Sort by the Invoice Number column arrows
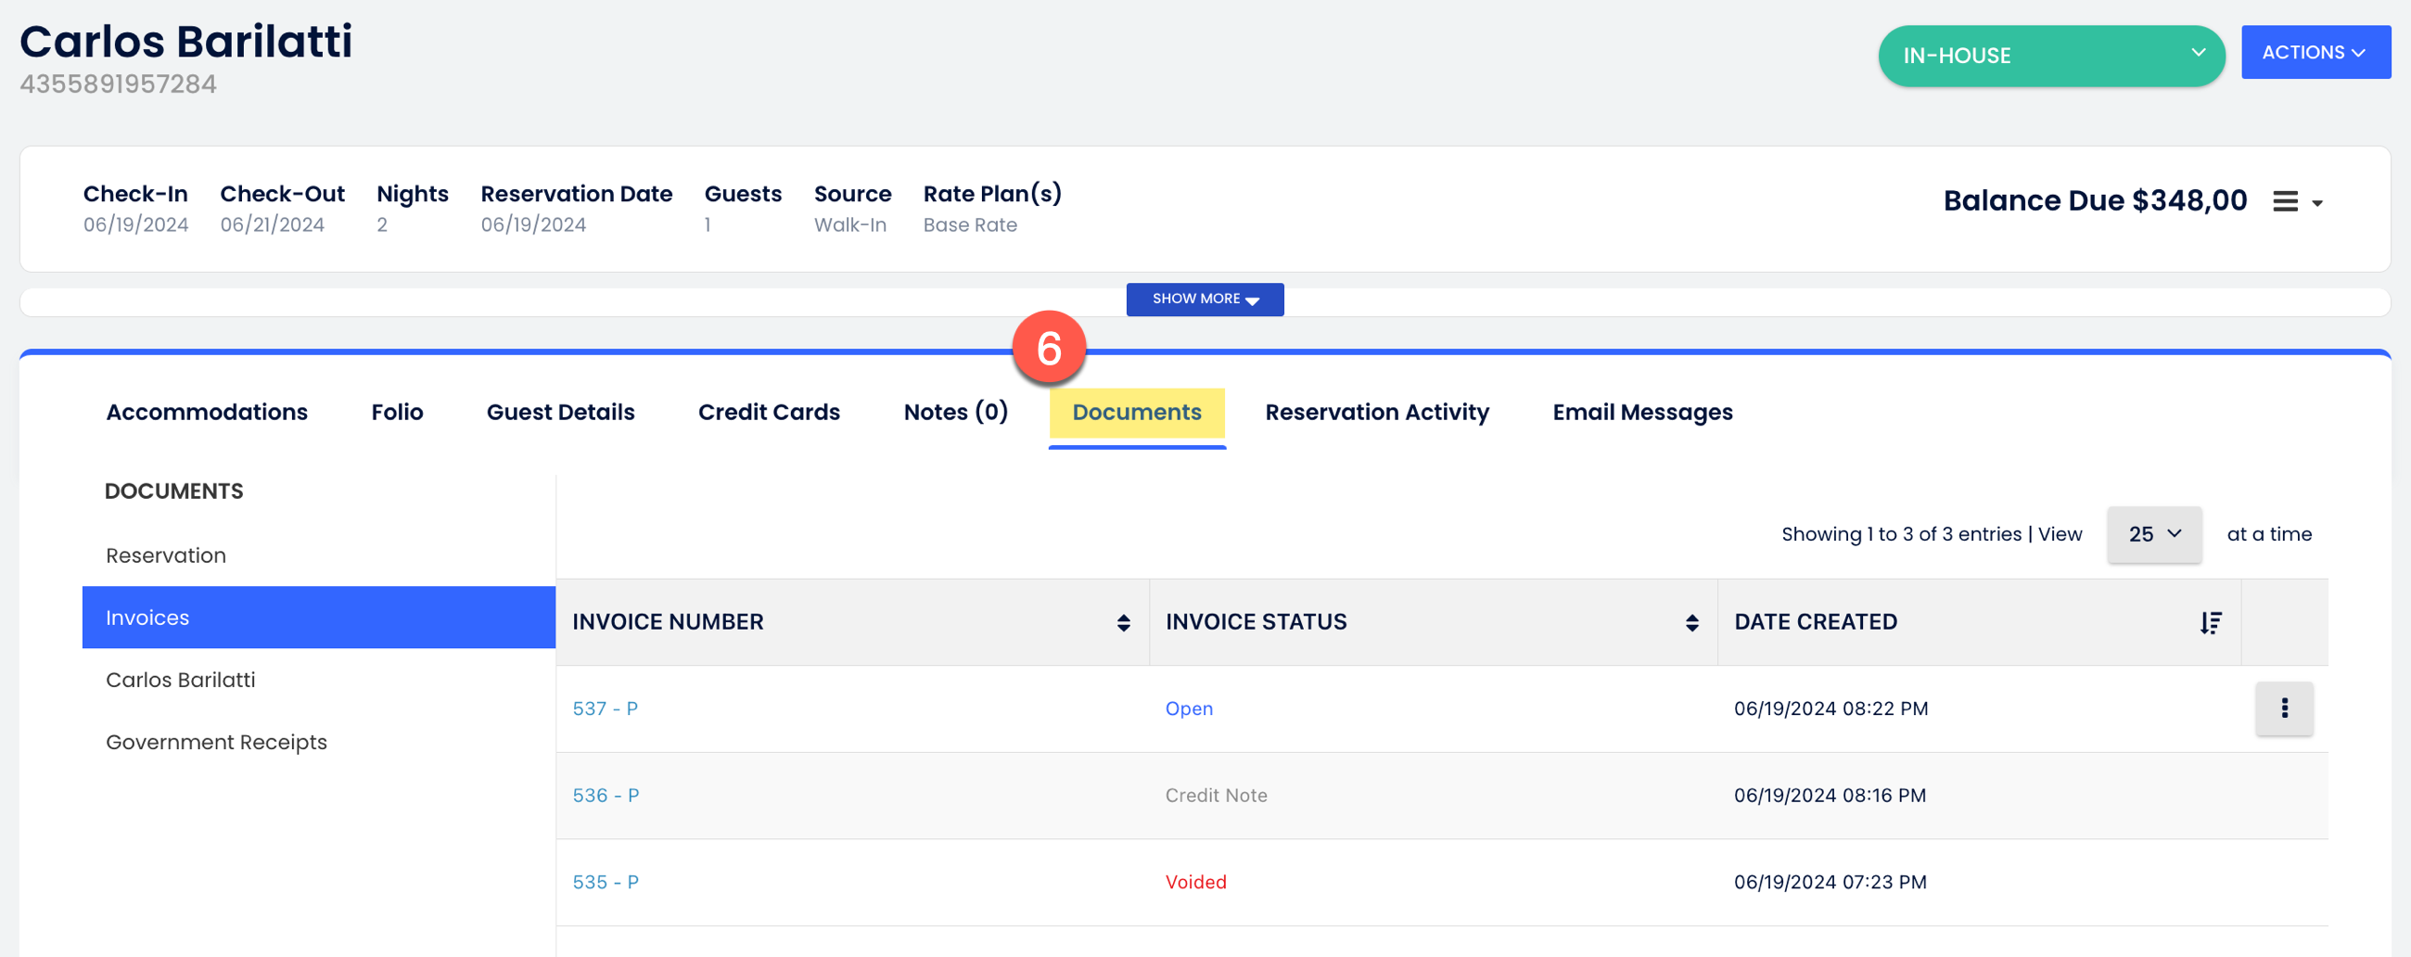 click(x=1123, y=623)
